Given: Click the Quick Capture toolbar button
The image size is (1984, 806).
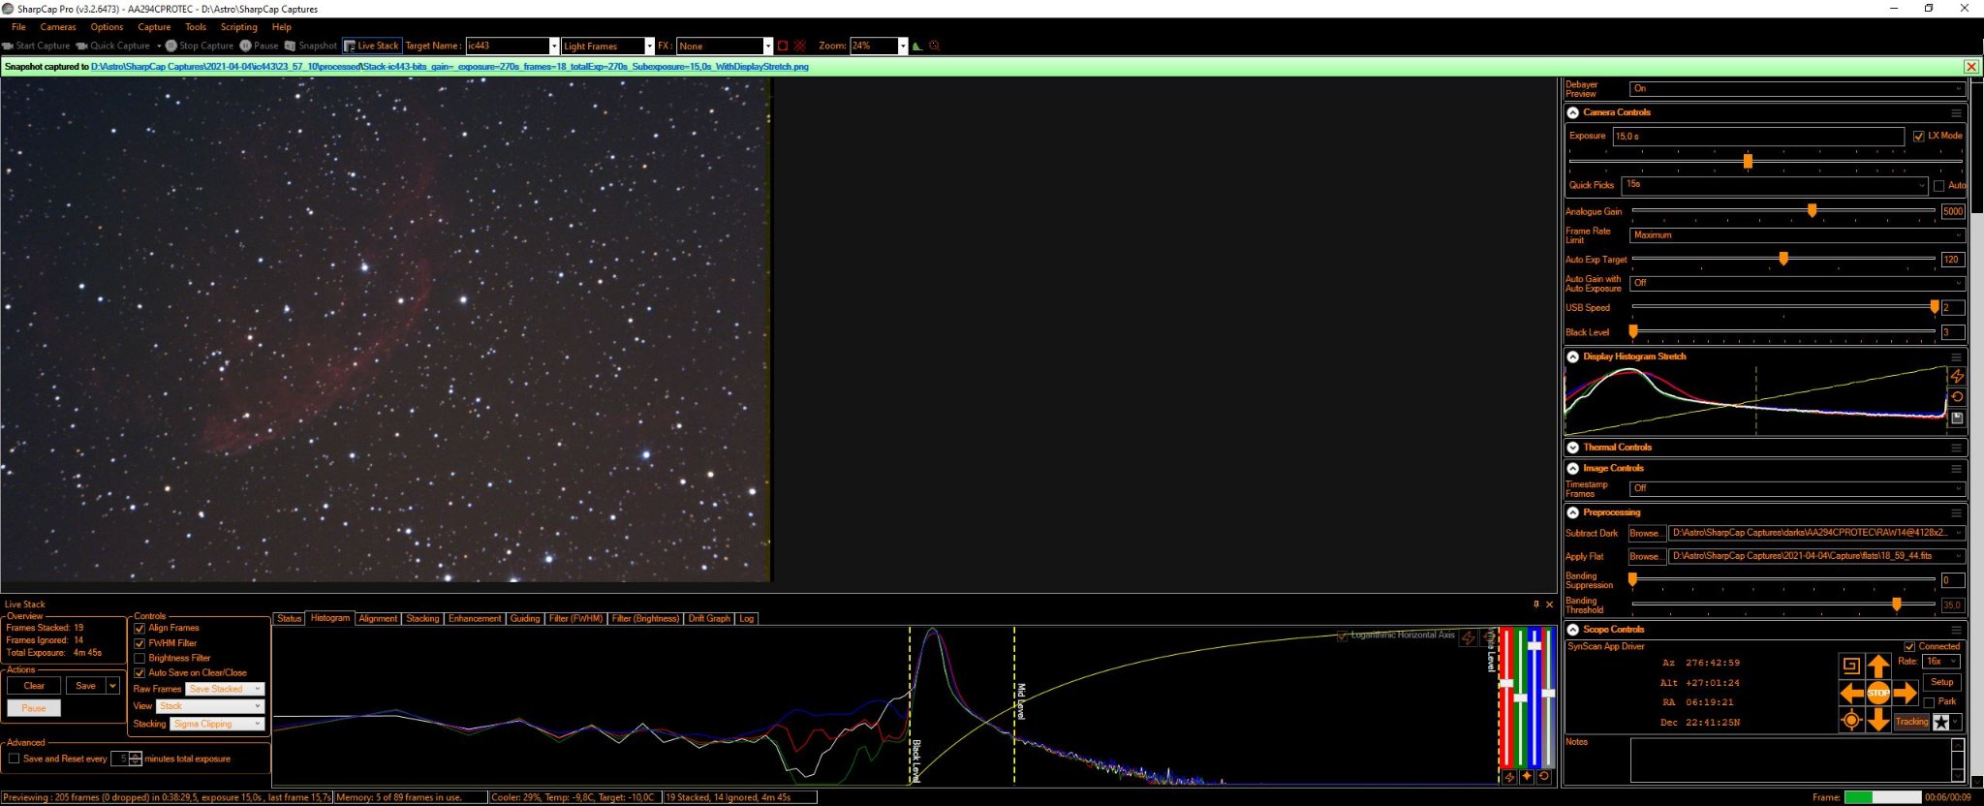Looking at the screenshot, I should click(x=113, y=46).
